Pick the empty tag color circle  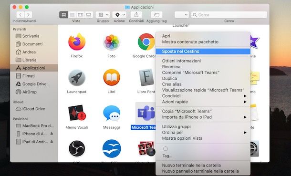coord(166,148)
